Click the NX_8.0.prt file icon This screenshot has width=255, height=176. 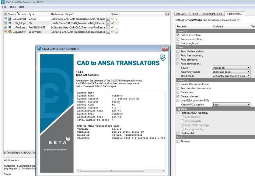tap(10, 23)
